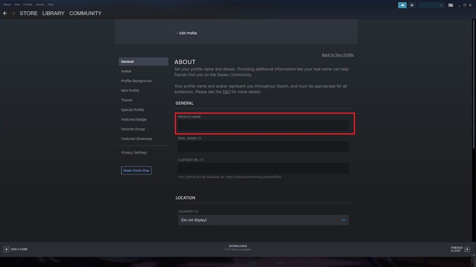Open the envelope notifications icon
Screen dimensions: 476x267
click(412, 5)
